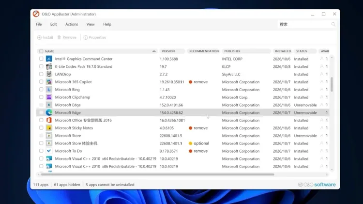Click the Install toolbar button
363x204 pixels.
(45, 37)
